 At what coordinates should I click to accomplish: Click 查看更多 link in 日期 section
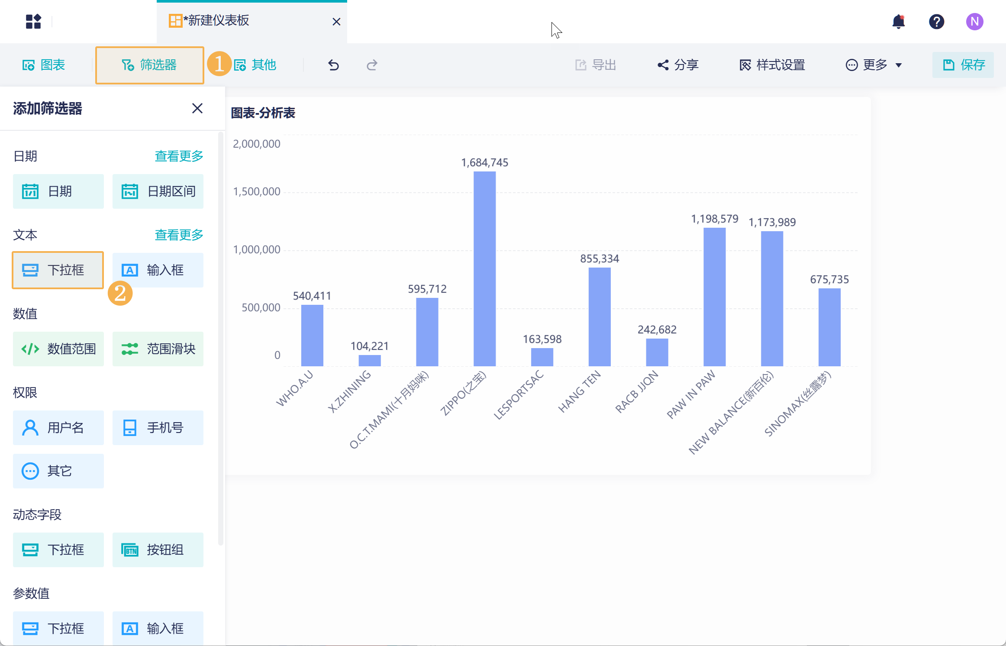point(179,156)
